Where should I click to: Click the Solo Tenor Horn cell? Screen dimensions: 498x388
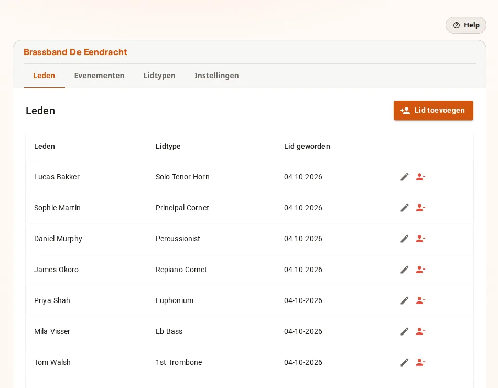pos(182,177)
